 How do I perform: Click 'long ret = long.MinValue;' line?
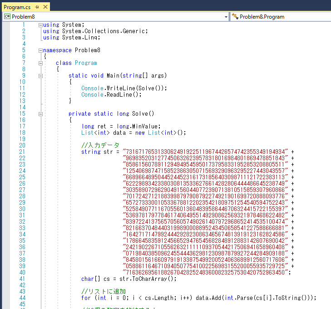tap(121, 126)
